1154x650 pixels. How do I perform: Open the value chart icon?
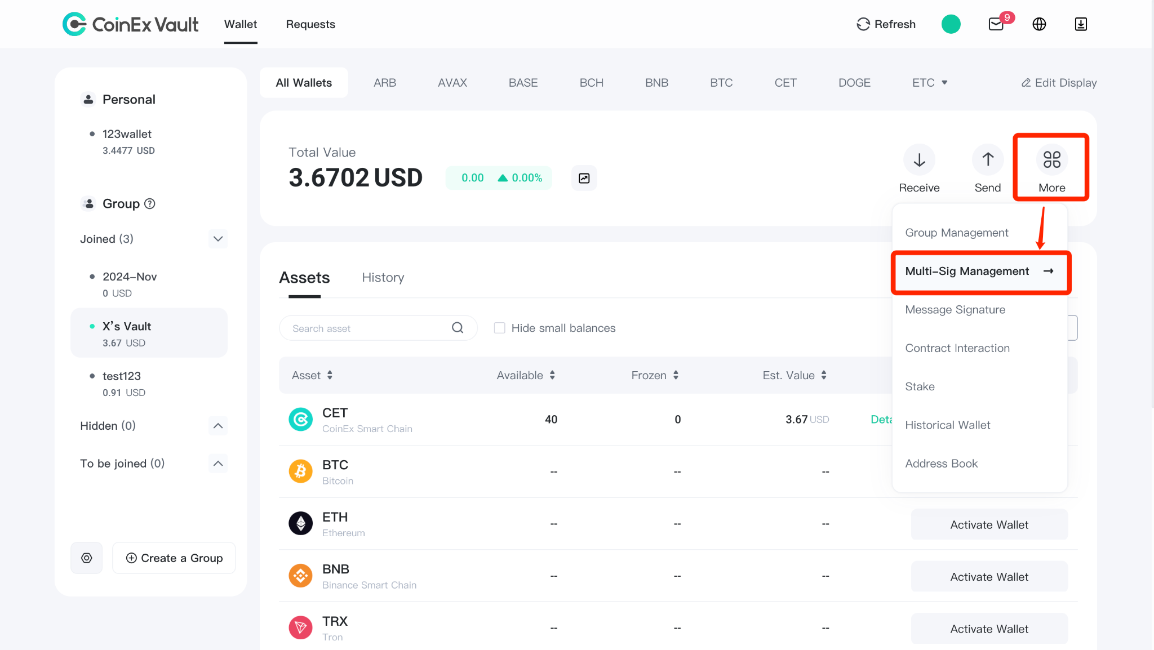click(x=584, y=178)
